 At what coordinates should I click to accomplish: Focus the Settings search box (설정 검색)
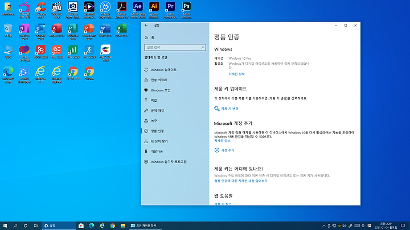click(175, 48)
